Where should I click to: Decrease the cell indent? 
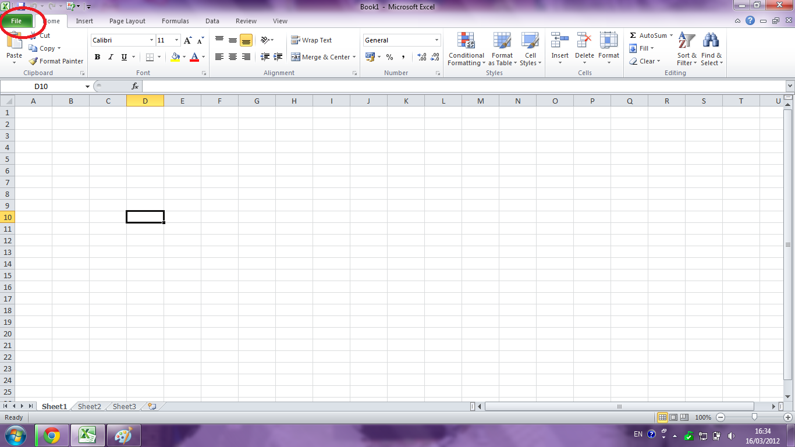(x=265, y=57)
